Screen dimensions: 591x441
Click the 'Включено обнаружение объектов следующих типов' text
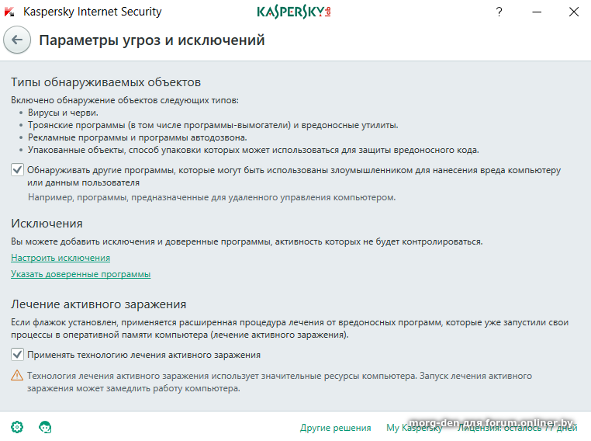(x=125, y=100)
